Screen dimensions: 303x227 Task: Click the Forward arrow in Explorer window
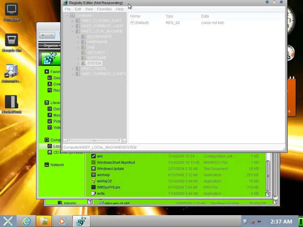[x=51, y=35]
